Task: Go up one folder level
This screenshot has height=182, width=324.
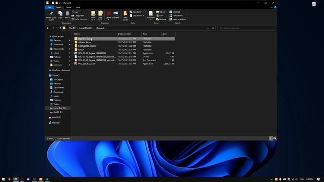Action: click(x=60, y=28)
